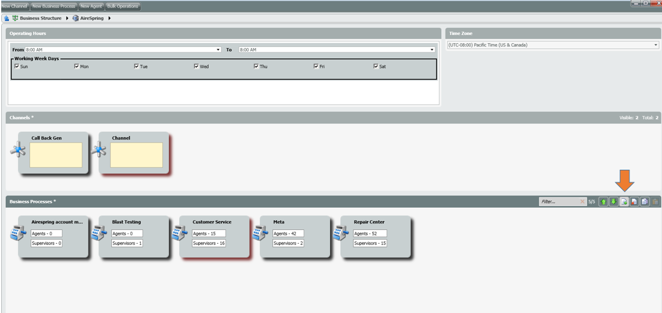Click the green down arrow in Business Processes toolbar
The image size is (662, 313).
click(614, 202)
